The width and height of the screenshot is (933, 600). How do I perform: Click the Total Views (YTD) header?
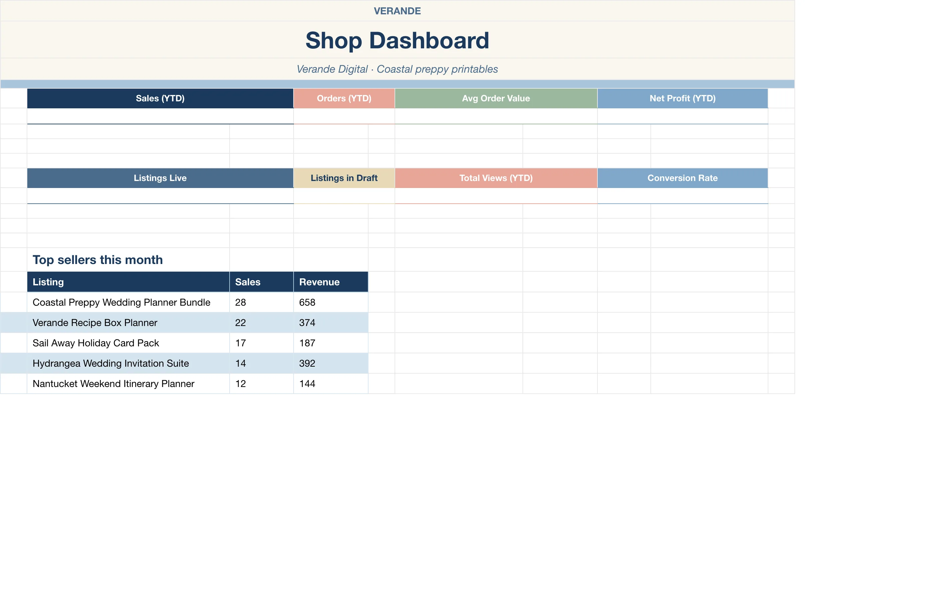(x=496, y=178)
